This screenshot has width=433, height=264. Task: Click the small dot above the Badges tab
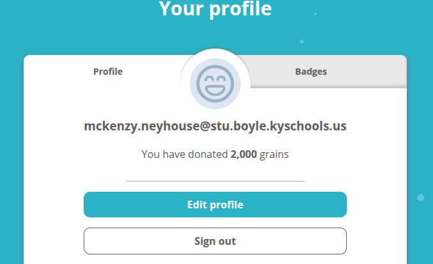(301, 42)
